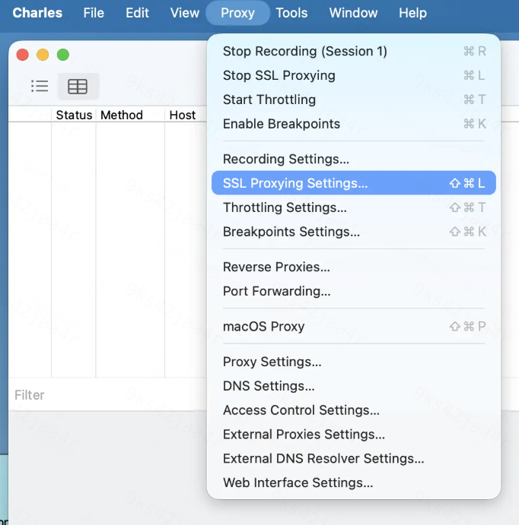Open the Charles application menu
The height and width of the screenshot is (525, 519).
[37, 13]
